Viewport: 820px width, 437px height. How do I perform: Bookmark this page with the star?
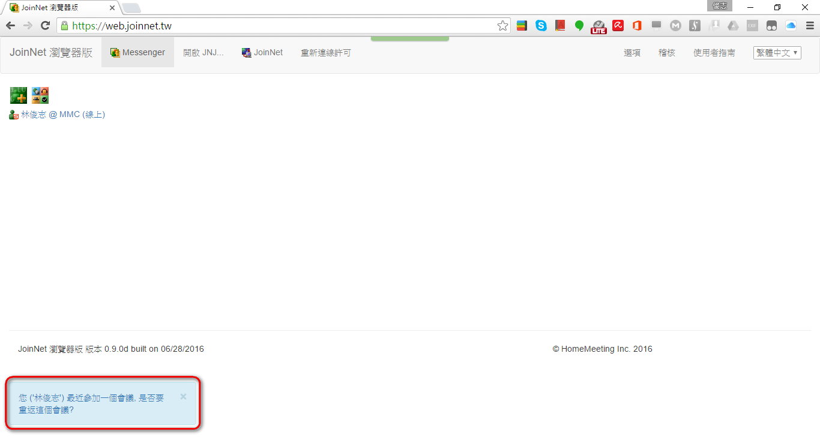(503, 26)
